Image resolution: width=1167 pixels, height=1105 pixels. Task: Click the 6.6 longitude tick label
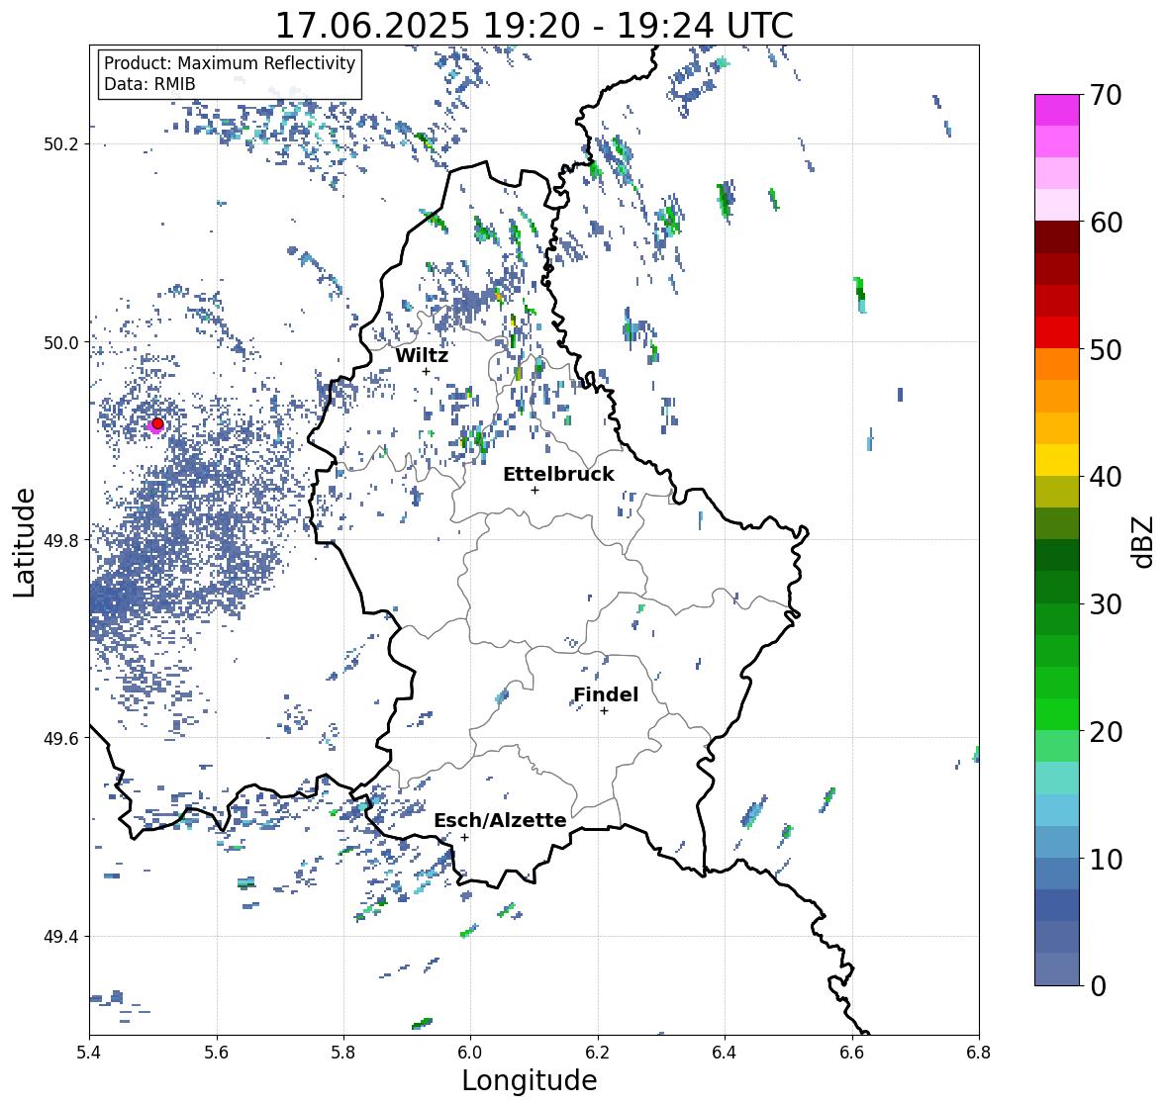point(852,1052)
